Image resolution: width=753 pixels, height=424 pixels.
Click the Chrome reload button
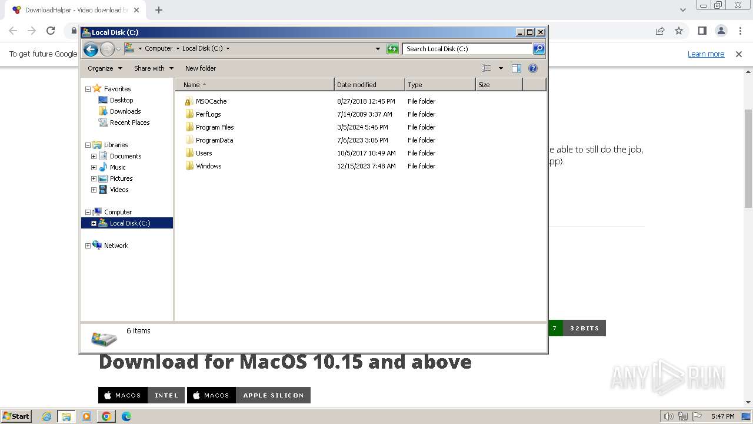coord(51,31)
